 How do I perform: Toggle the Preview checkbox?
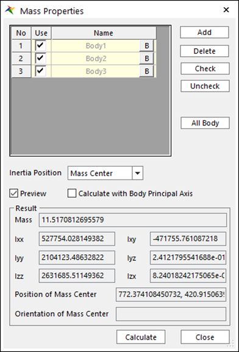[x=13, y=193]
